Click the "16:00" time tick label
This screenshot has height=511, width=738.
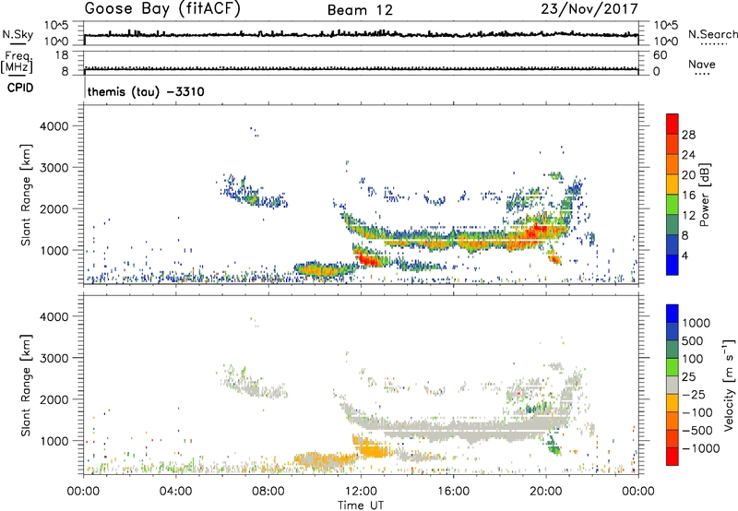pos(453,492)
